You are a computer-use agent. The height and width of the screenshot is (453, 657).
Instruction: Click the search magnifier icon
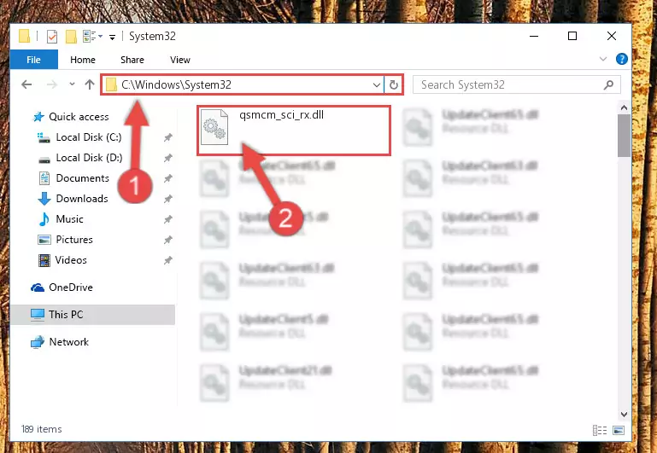coord(608,85)
